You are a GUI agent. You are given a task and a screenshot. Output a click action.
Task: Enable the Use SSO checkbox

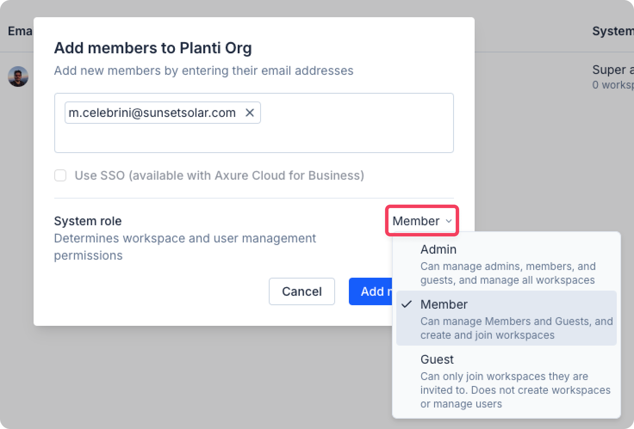point(60,175)
